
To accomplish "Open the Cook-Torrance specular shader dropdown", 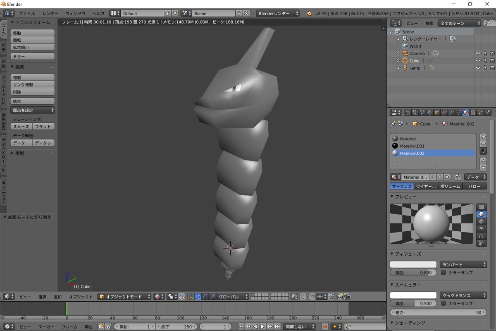I will coord(463,295).
